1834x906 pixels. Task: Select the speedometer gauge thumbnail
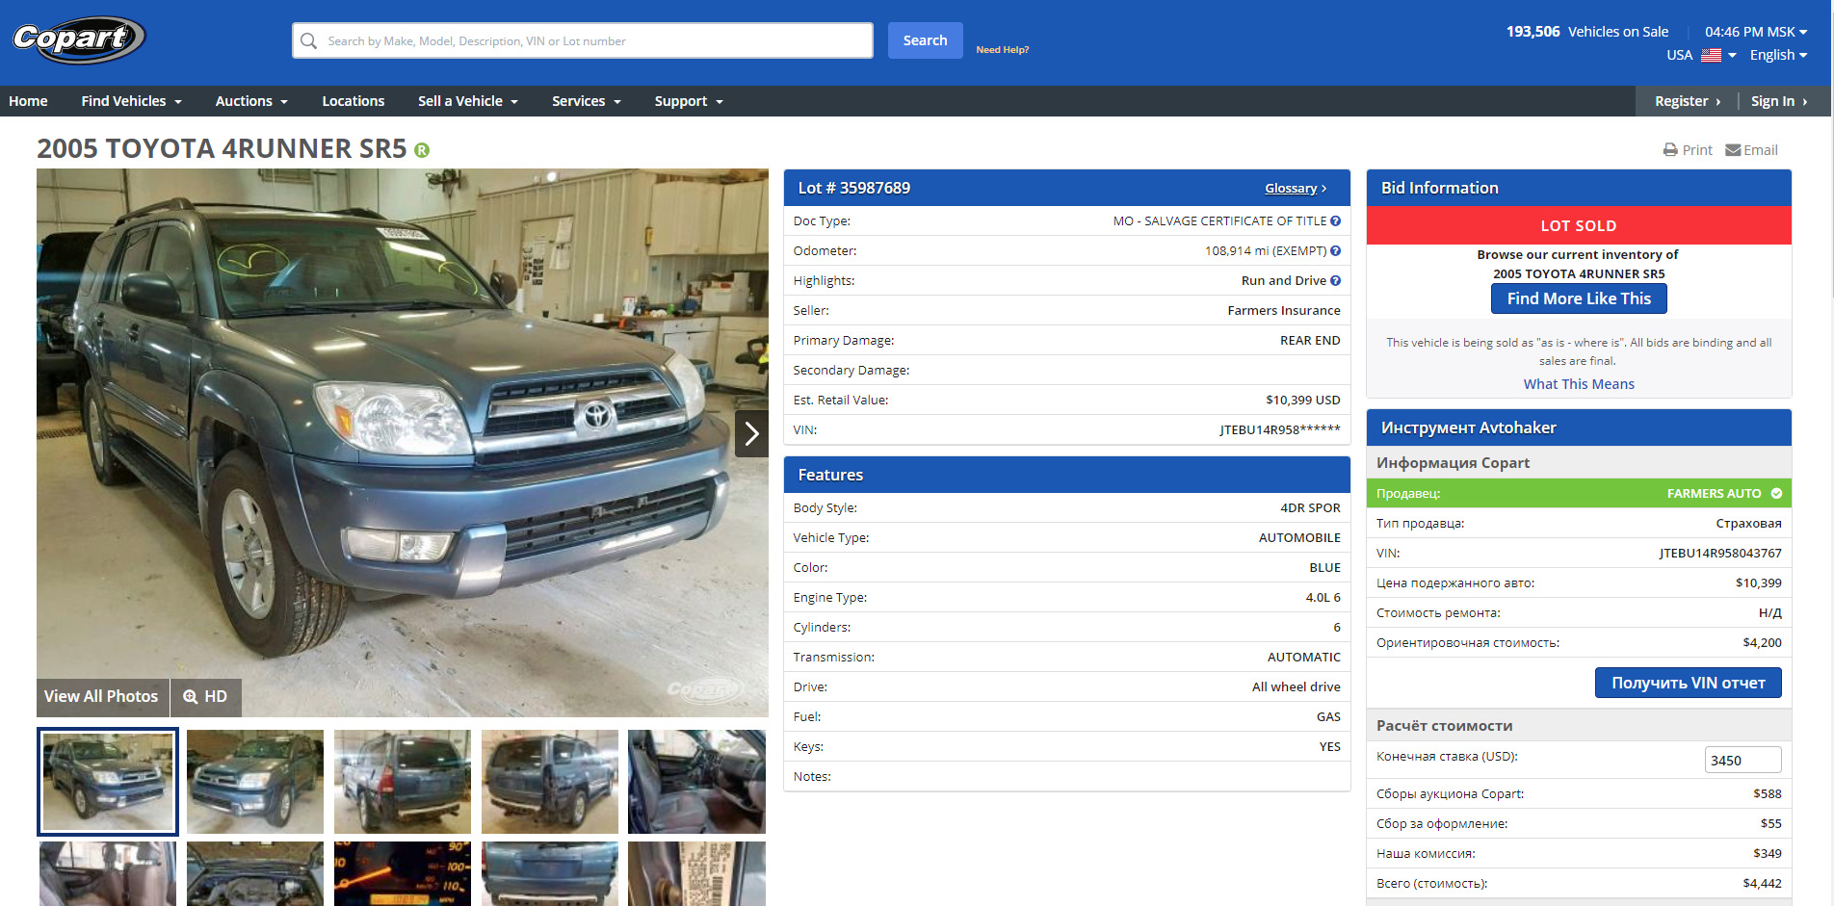point(403,874)
